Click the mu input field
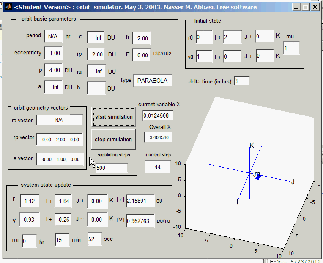The width and height of the screenshot is (323, 263). tap(292, 48)
